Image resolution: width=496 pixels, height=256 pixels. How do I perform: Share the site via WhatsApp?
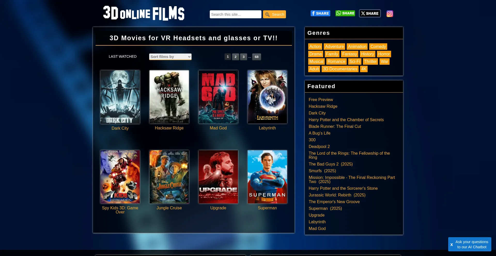coord(345,13)
